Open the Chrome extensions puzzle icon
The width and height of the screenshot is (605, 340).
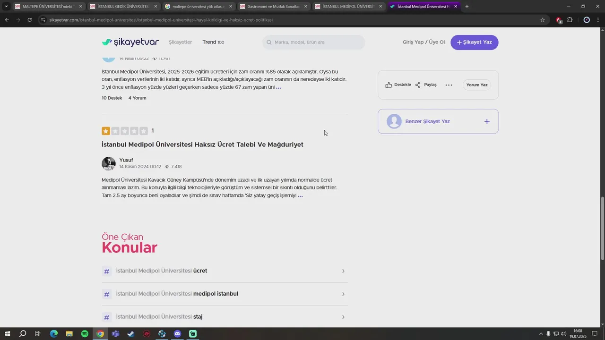[x=570, y=20]
